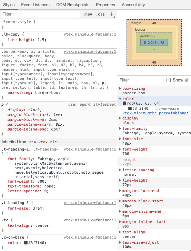
Task: Click the box-sizing border-box value in Styles
Action: (x=47, y=93)
